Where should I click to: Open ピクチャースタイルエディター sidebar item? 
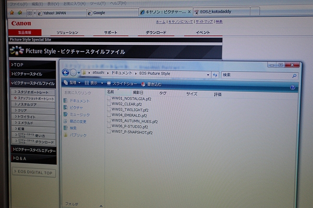click(34, 150)
